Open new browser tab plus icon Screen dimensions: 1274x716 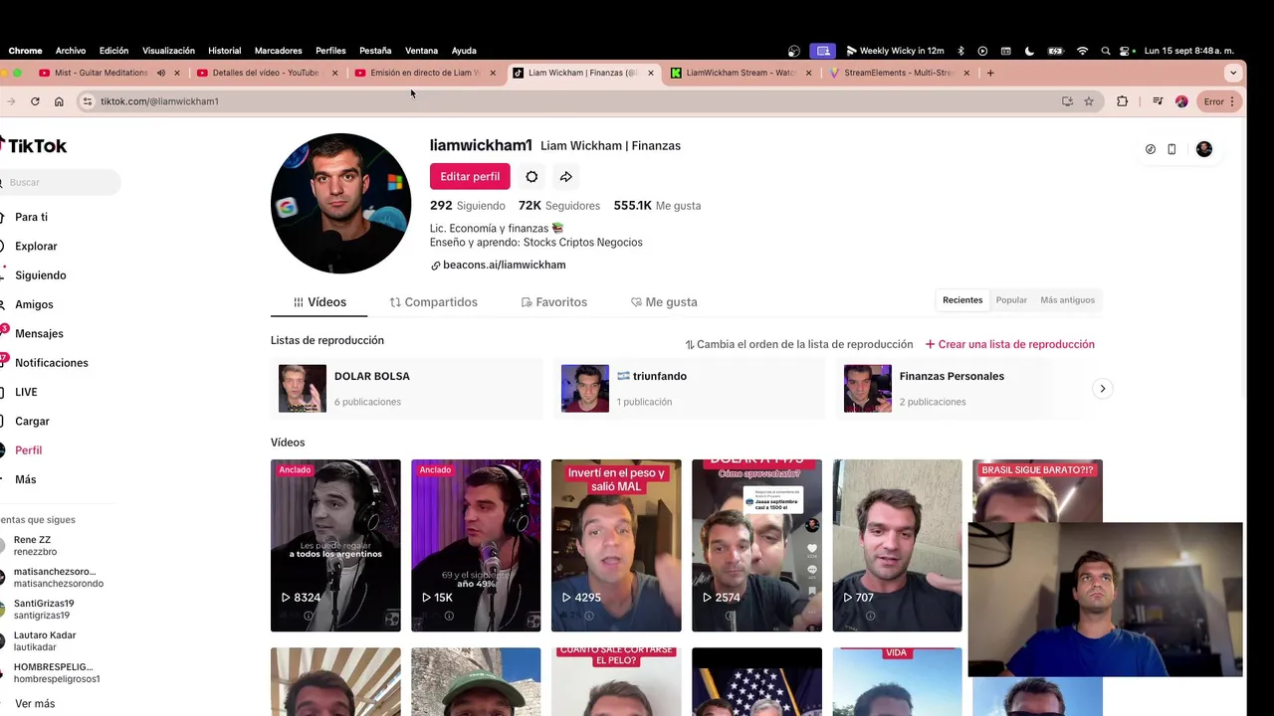pyautogui.click(x=990, y=73)
